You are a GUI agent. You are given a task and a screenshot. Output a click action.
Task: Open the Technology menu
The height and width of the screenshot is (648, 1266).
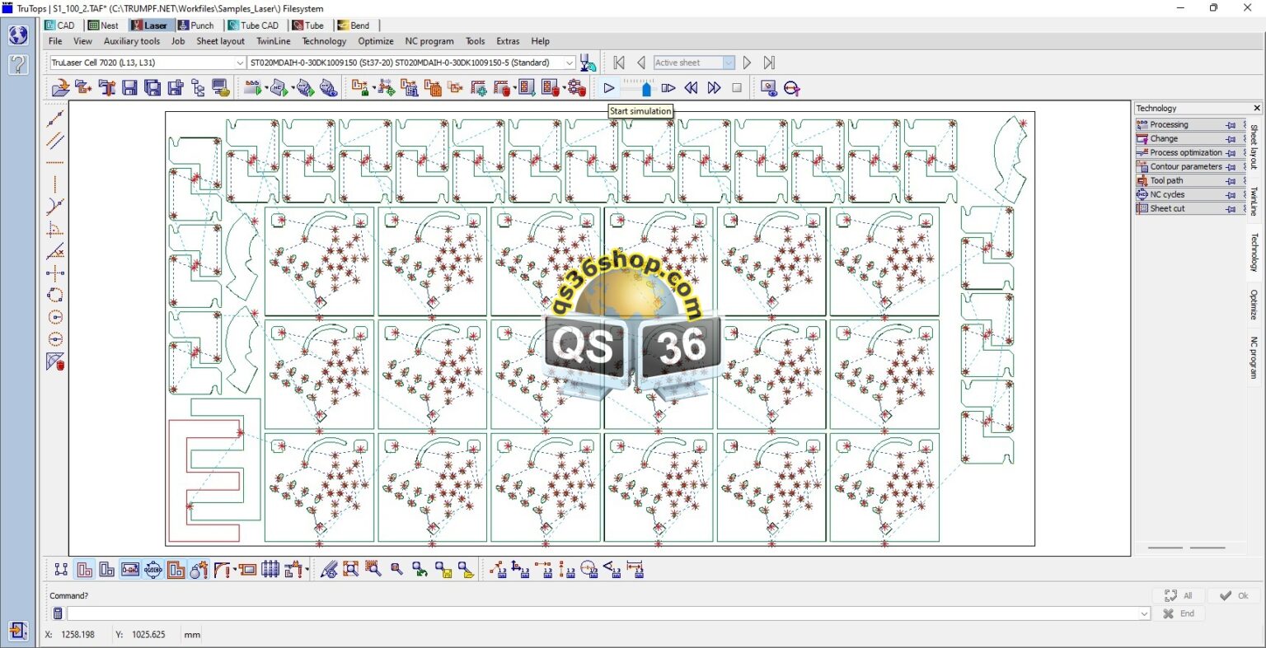(x=324, y=41)
